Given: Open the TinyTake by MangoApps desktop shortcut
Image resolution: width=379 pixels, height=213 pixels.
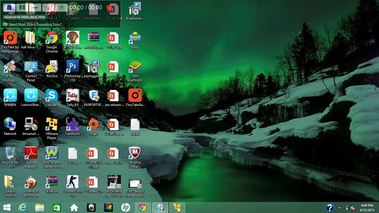Looking at the screenshot, I should pos(10,42).
